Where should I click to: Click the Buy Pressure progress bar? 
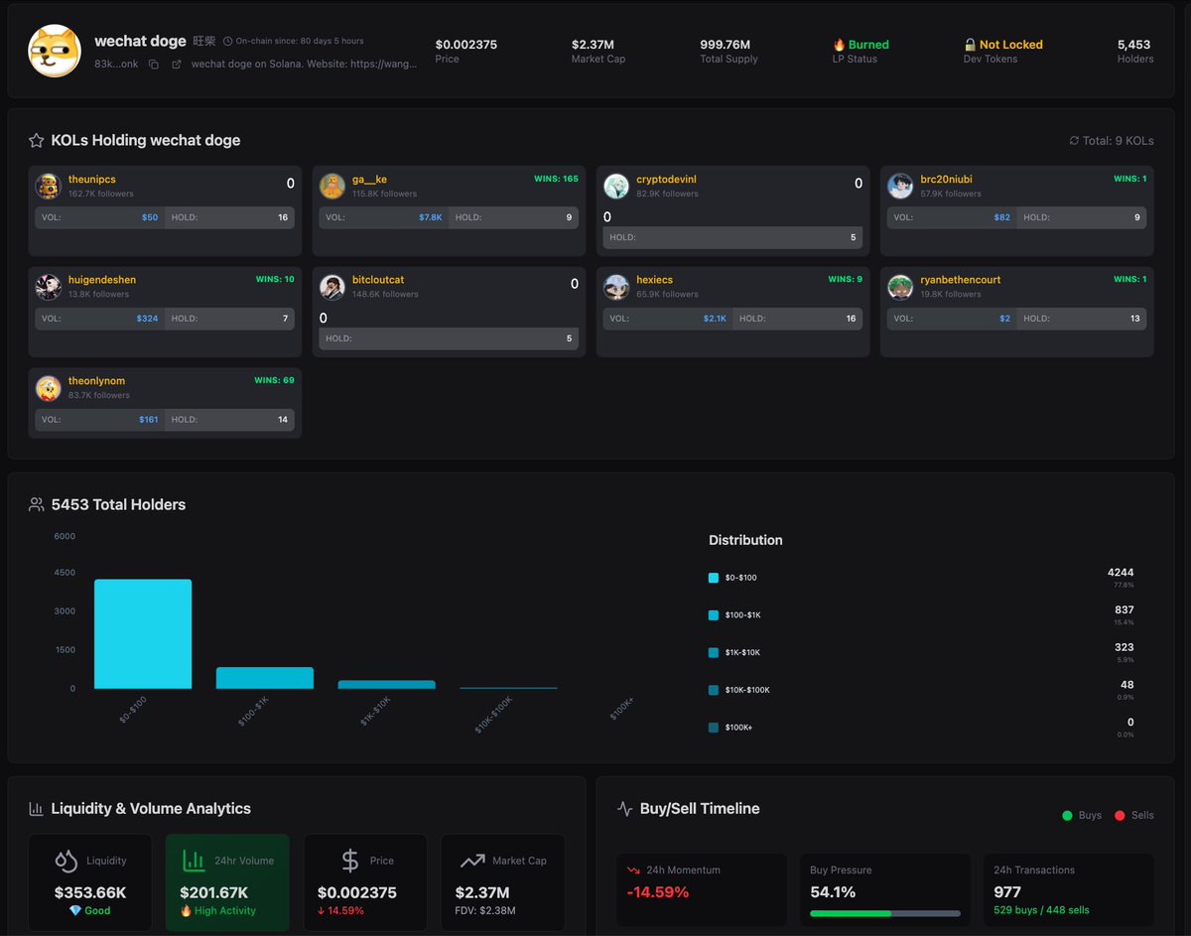coord(885,913)
